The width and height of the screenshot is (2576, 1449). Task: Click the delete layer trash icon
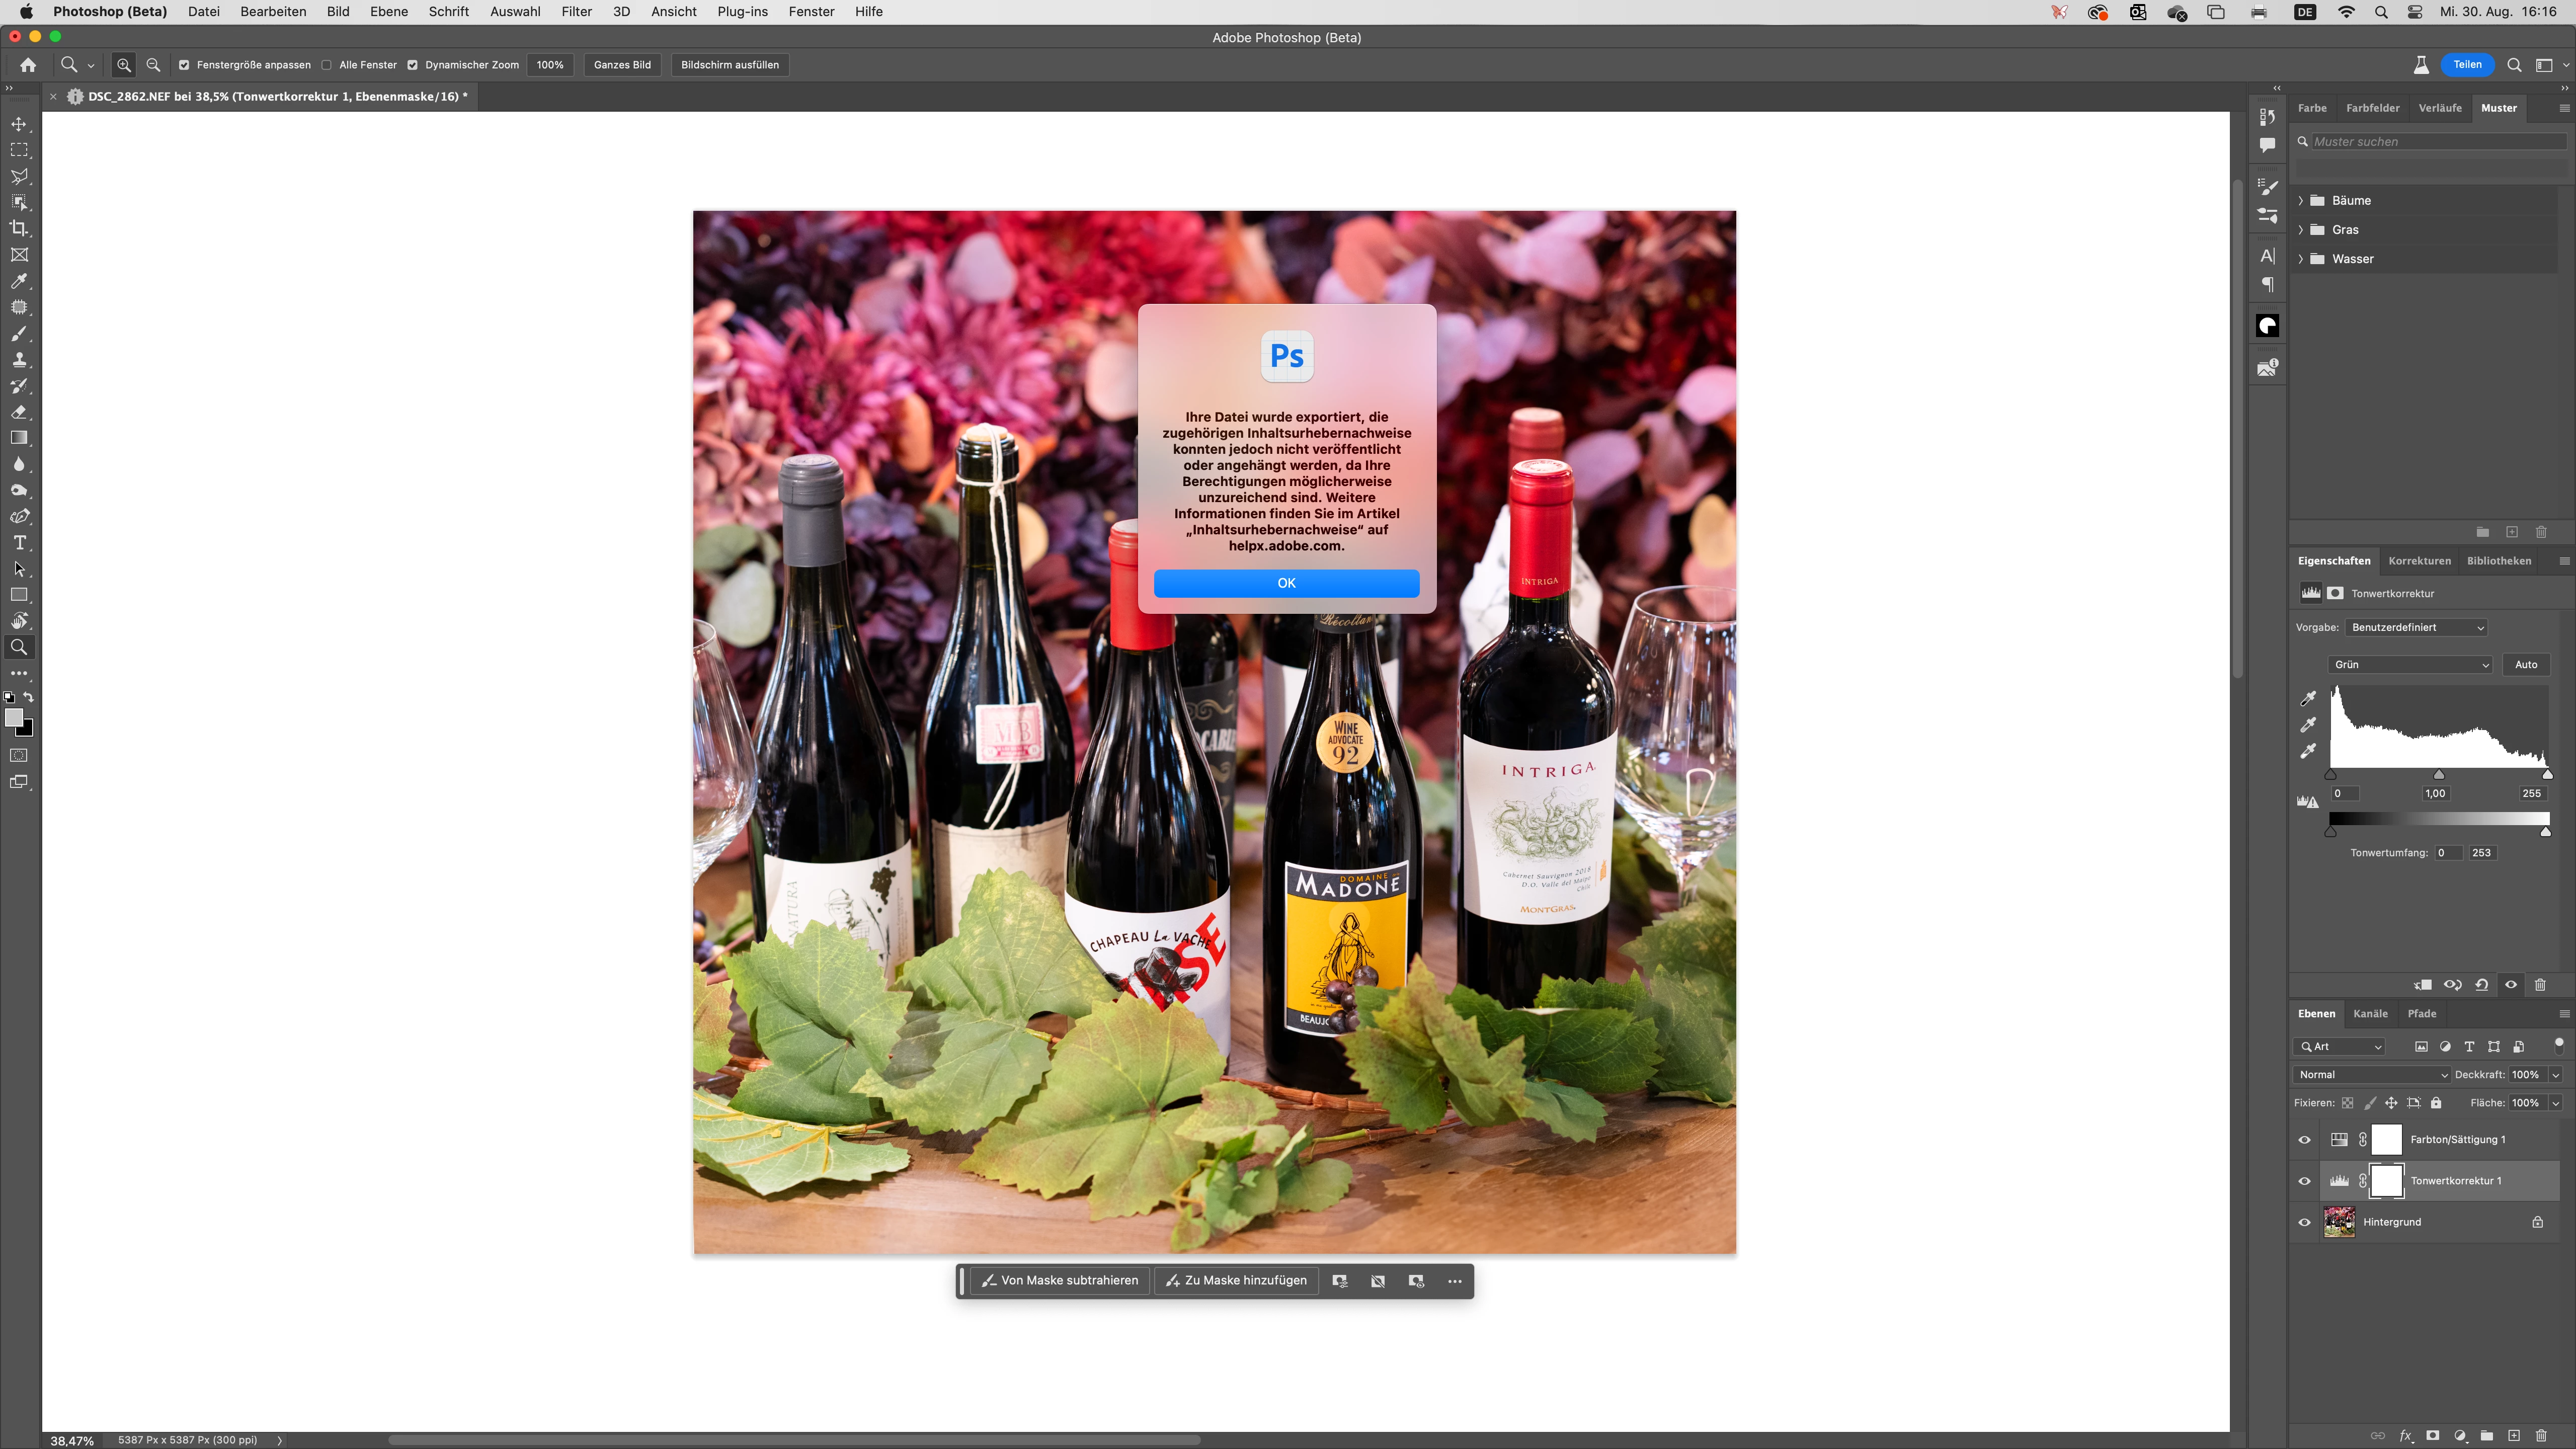point(2540,1435)
